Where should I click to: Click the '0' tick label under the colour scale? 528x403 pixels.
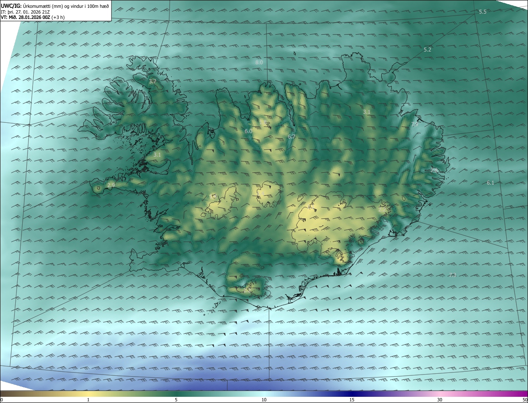click(1, 400)
